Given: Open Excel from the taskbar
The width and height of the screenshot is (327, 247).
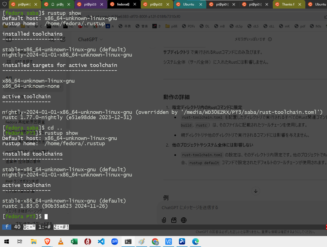Looking at the screenshot, I should (x=74, y=242).
